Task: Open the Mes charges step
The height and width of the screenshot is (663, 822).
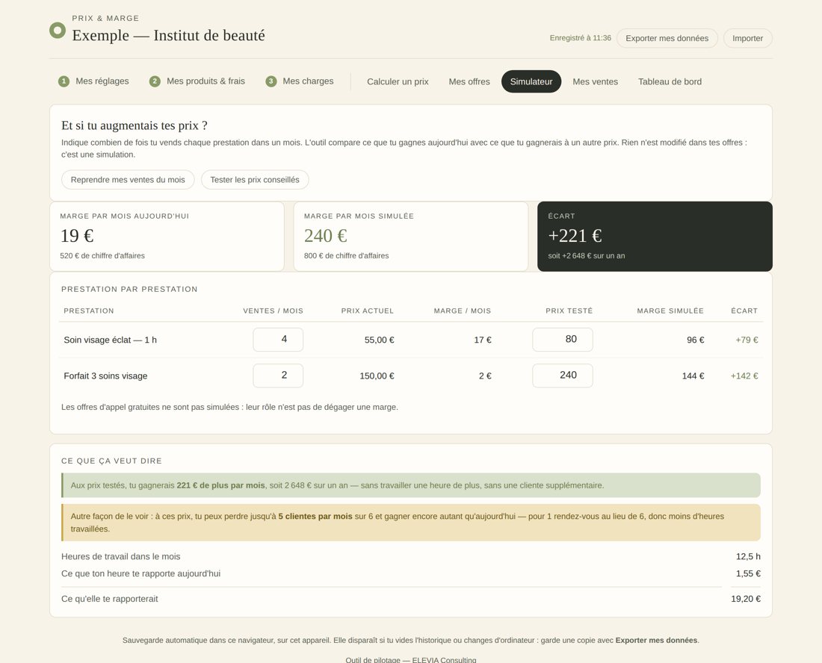Action: click(x=300, y=81)
